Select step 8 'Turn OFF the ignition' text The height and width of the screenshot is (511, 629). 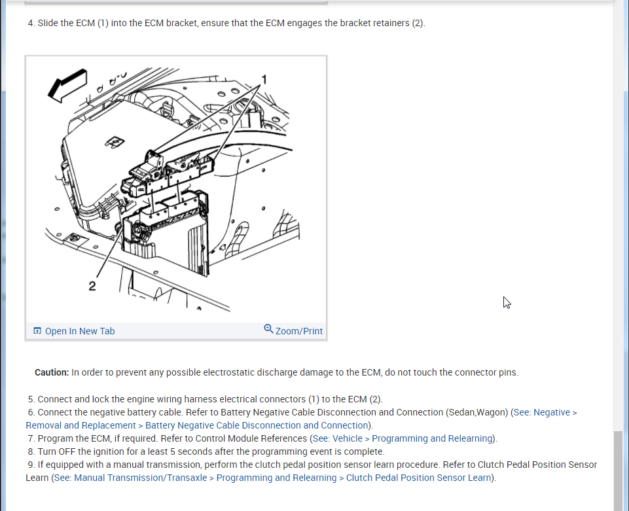[x=206, y=451]
